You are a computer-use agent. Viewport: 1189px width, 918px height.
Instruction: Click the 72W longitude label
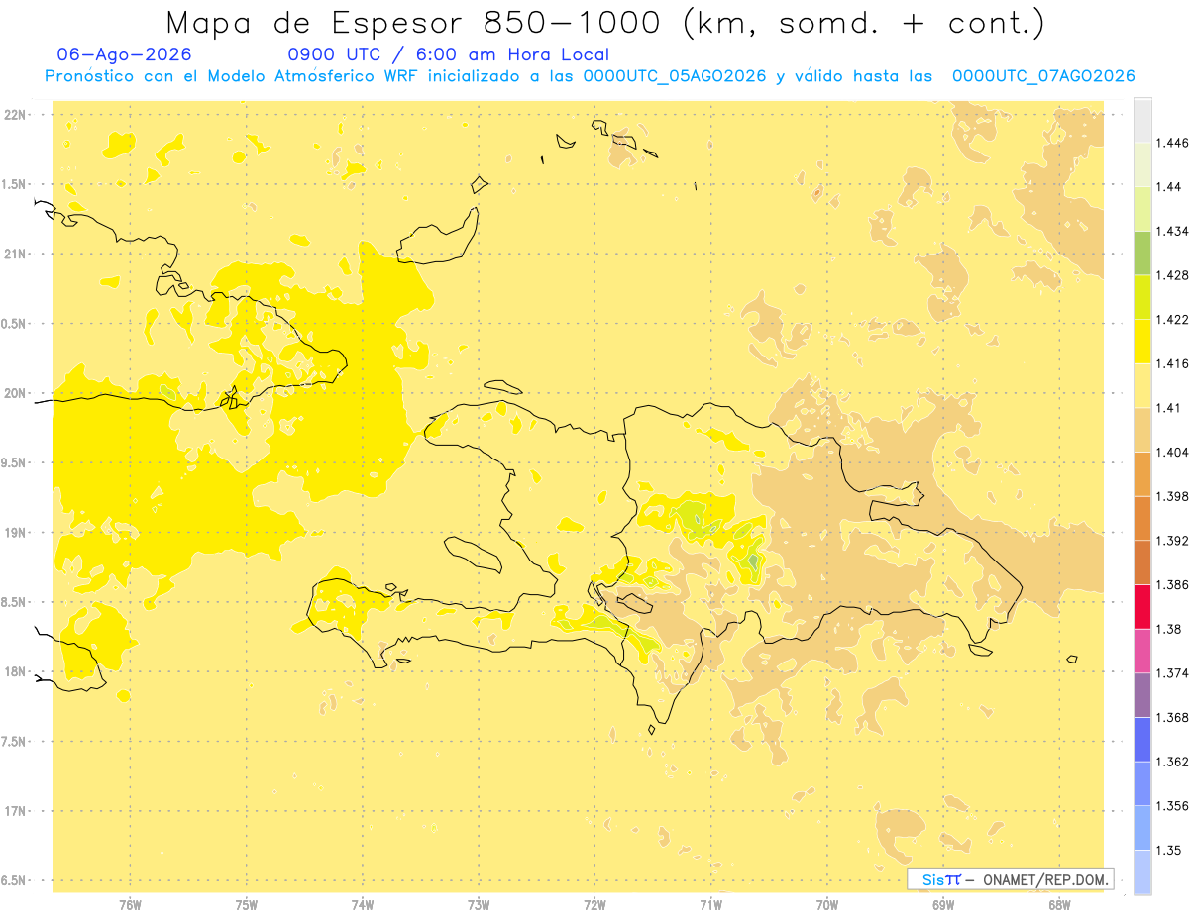[x=594, y=905]
